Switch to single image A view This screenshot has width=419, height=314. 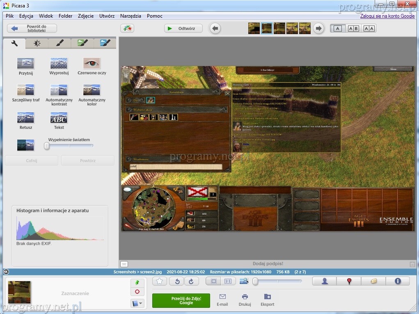click(x=338, y=28)
